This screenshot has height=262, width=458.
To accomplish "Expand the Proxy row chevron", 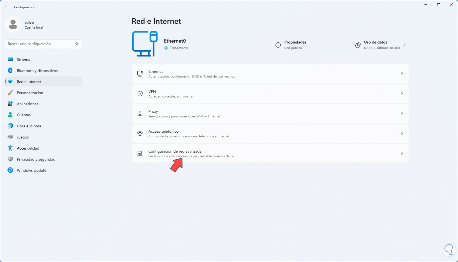I will tap(402, 114).
